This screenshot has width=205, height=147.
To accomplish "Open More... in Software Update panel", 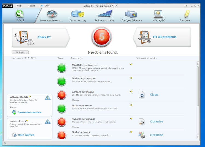I will [x=13, y=107].
